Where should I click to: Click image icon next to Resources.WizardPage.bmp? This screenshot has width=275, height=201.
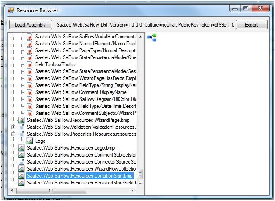21,120
